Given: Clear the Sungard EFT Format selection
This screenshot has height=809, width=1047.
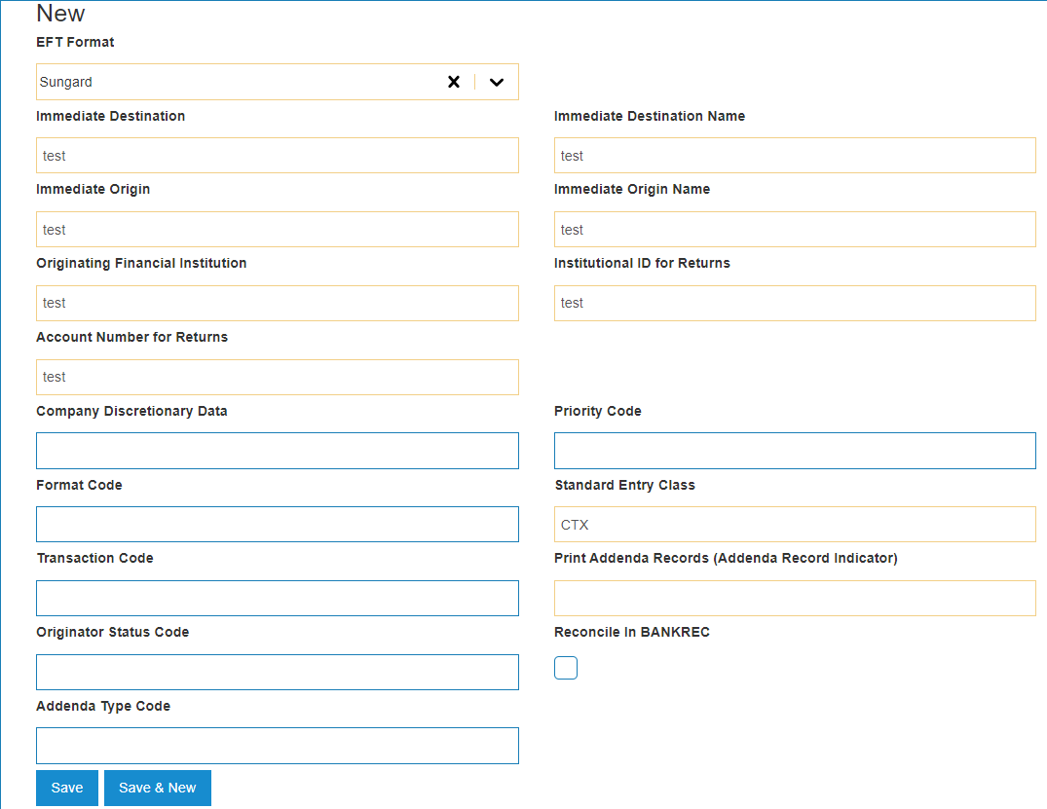Looking at the screenshot, I should point(454,82).
